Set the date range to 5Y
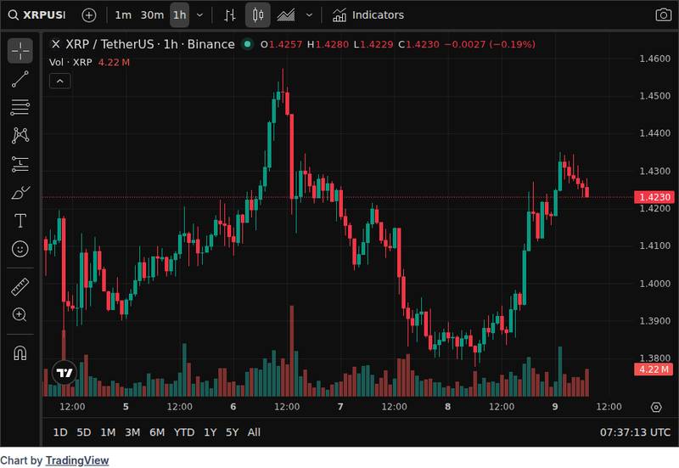The image size is (679, 468). pyautogui.click(x=232, y=432)
